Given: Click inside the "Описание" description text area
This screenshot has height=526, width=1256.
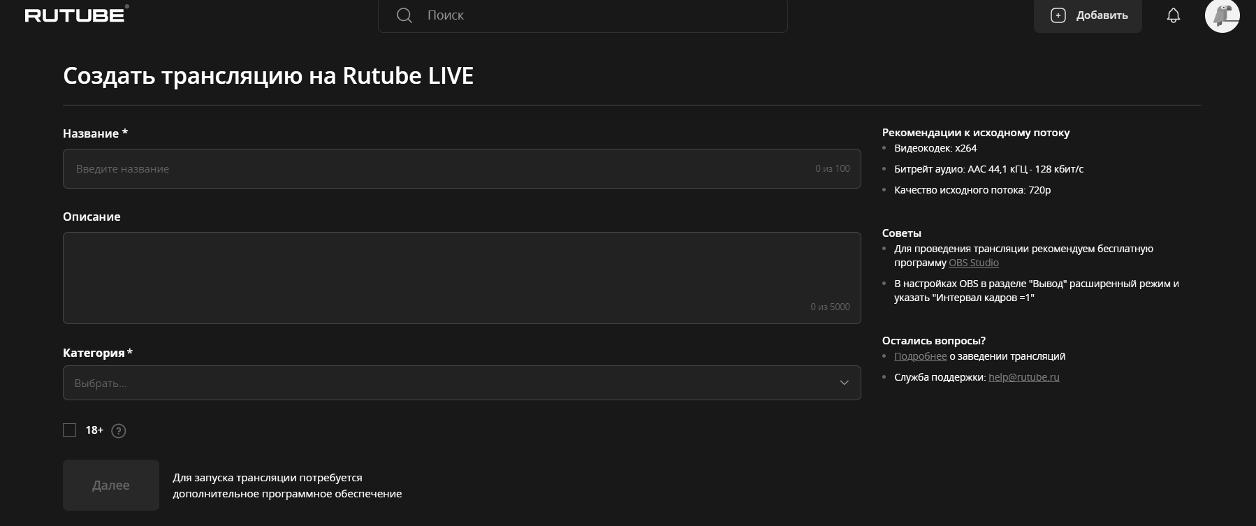Looking at the screenshot, I should (x=461, y=277).
